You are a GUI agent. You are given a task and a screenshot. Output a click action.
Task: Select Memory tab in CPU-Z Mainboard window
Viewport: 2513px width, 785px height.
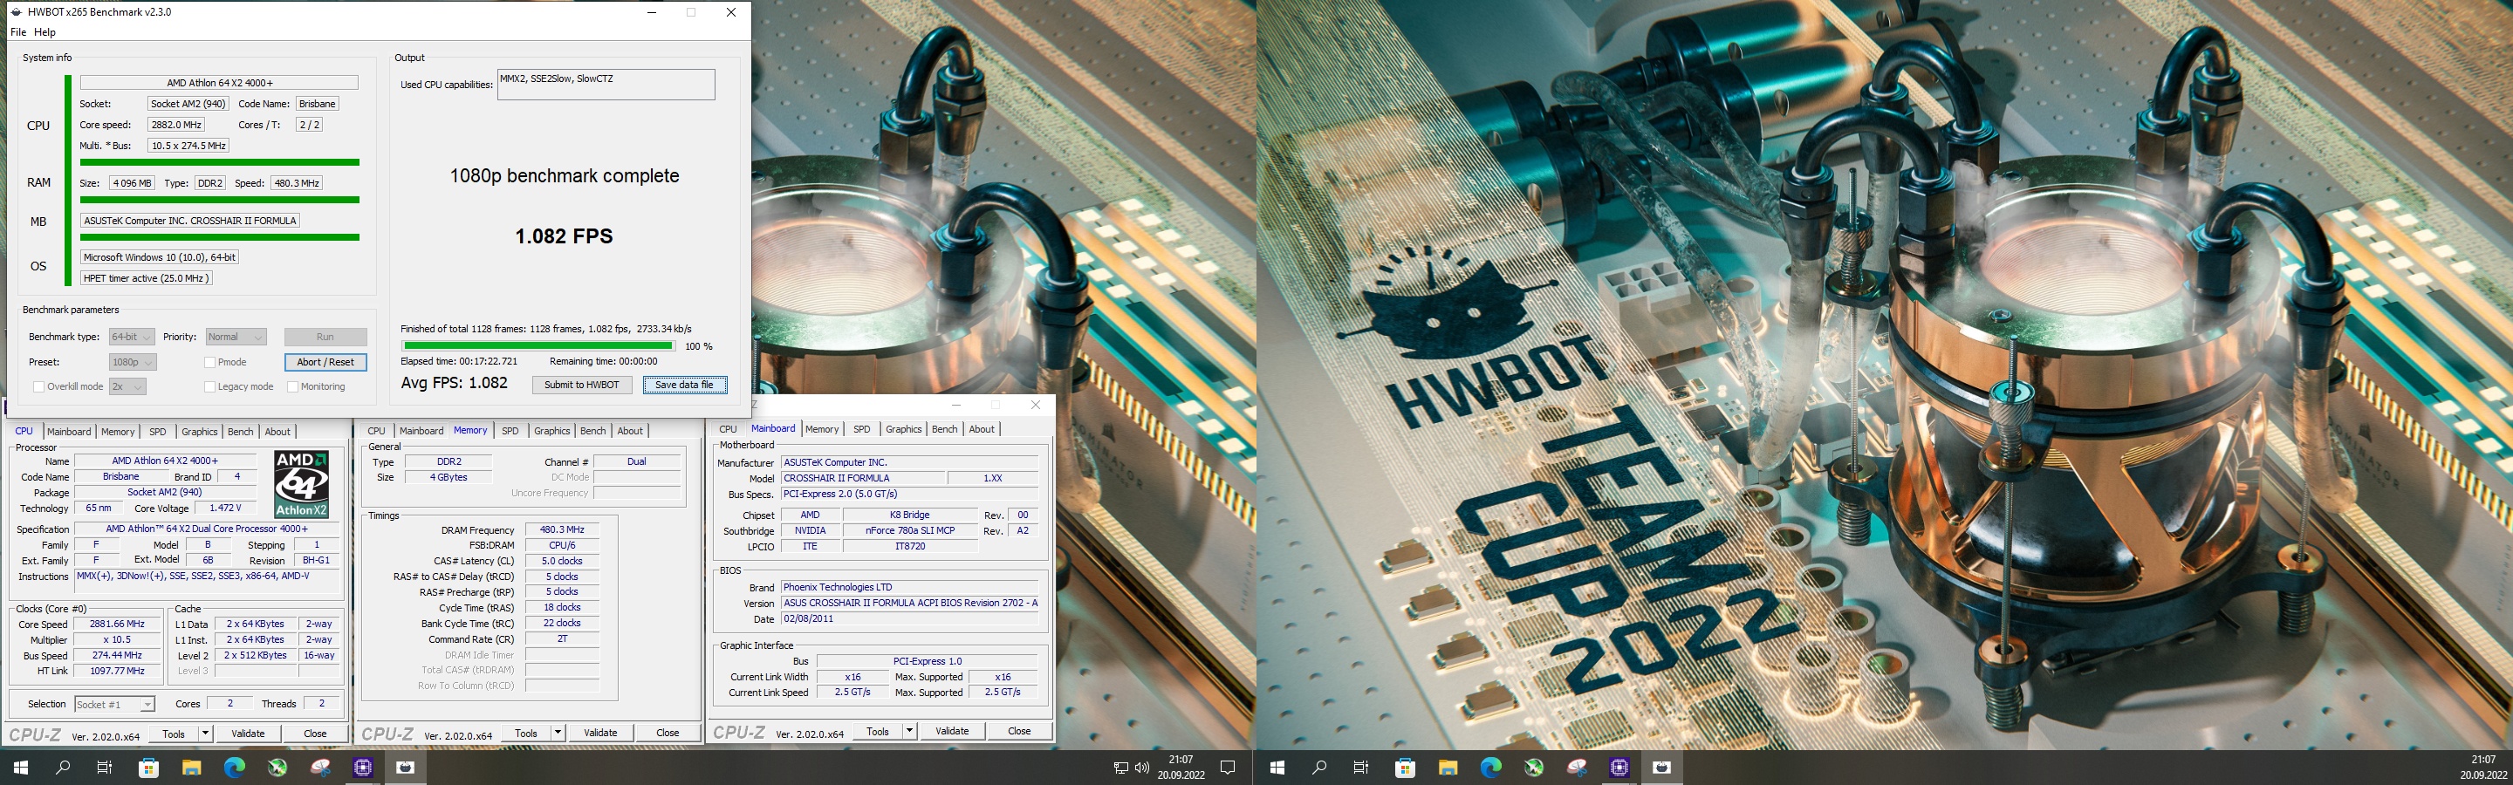pyautogui.click(x=821, y=429)
